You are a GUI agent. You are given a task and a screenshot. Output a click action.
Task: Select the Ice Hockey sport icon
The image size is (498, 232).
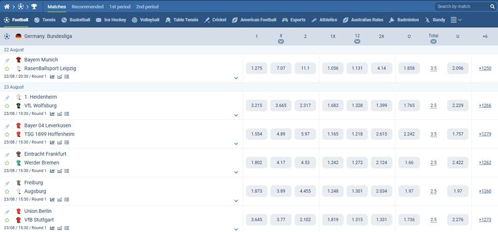(x=98, y=20)
